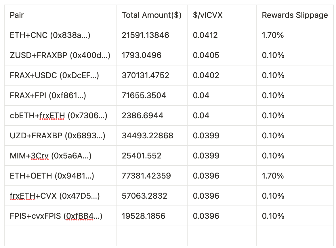The width and height of the screenshot is (336, 248).
Task: Click the Total Amount($) column header
Action: point(152,15)
